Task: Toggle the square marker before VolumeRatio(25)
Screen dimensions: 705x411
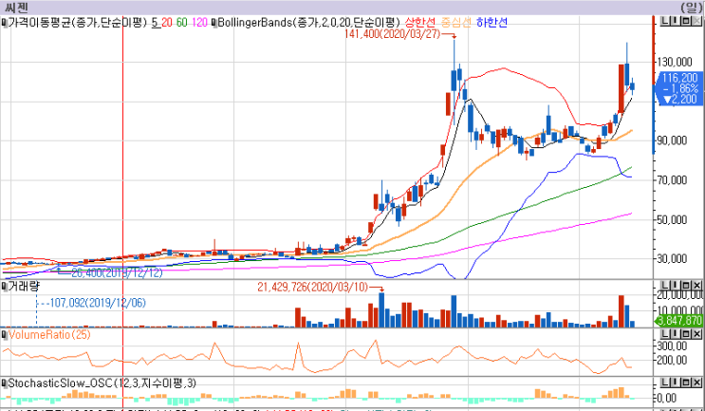Action: pos(5,335)
